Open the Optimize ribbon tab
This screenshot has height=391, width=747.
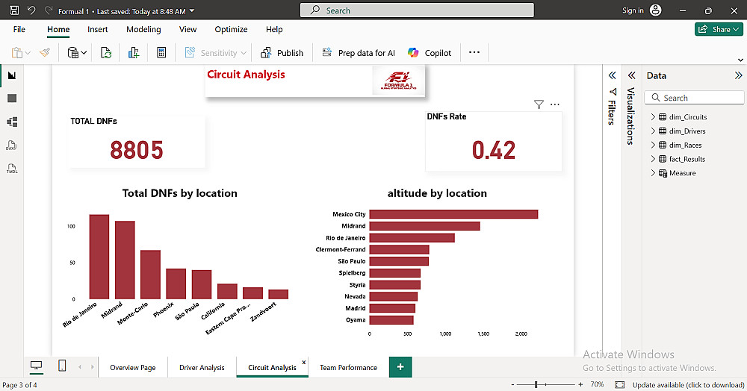click(x=231, y=30)
